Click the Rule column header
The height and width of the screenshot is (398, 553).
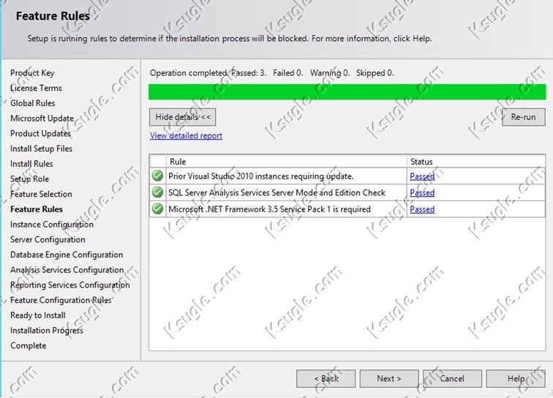(x=286, y=162)
